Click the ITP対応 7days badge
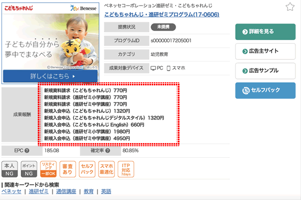The width and height of the screenshot is (301, 200). (x=126, y=169)
